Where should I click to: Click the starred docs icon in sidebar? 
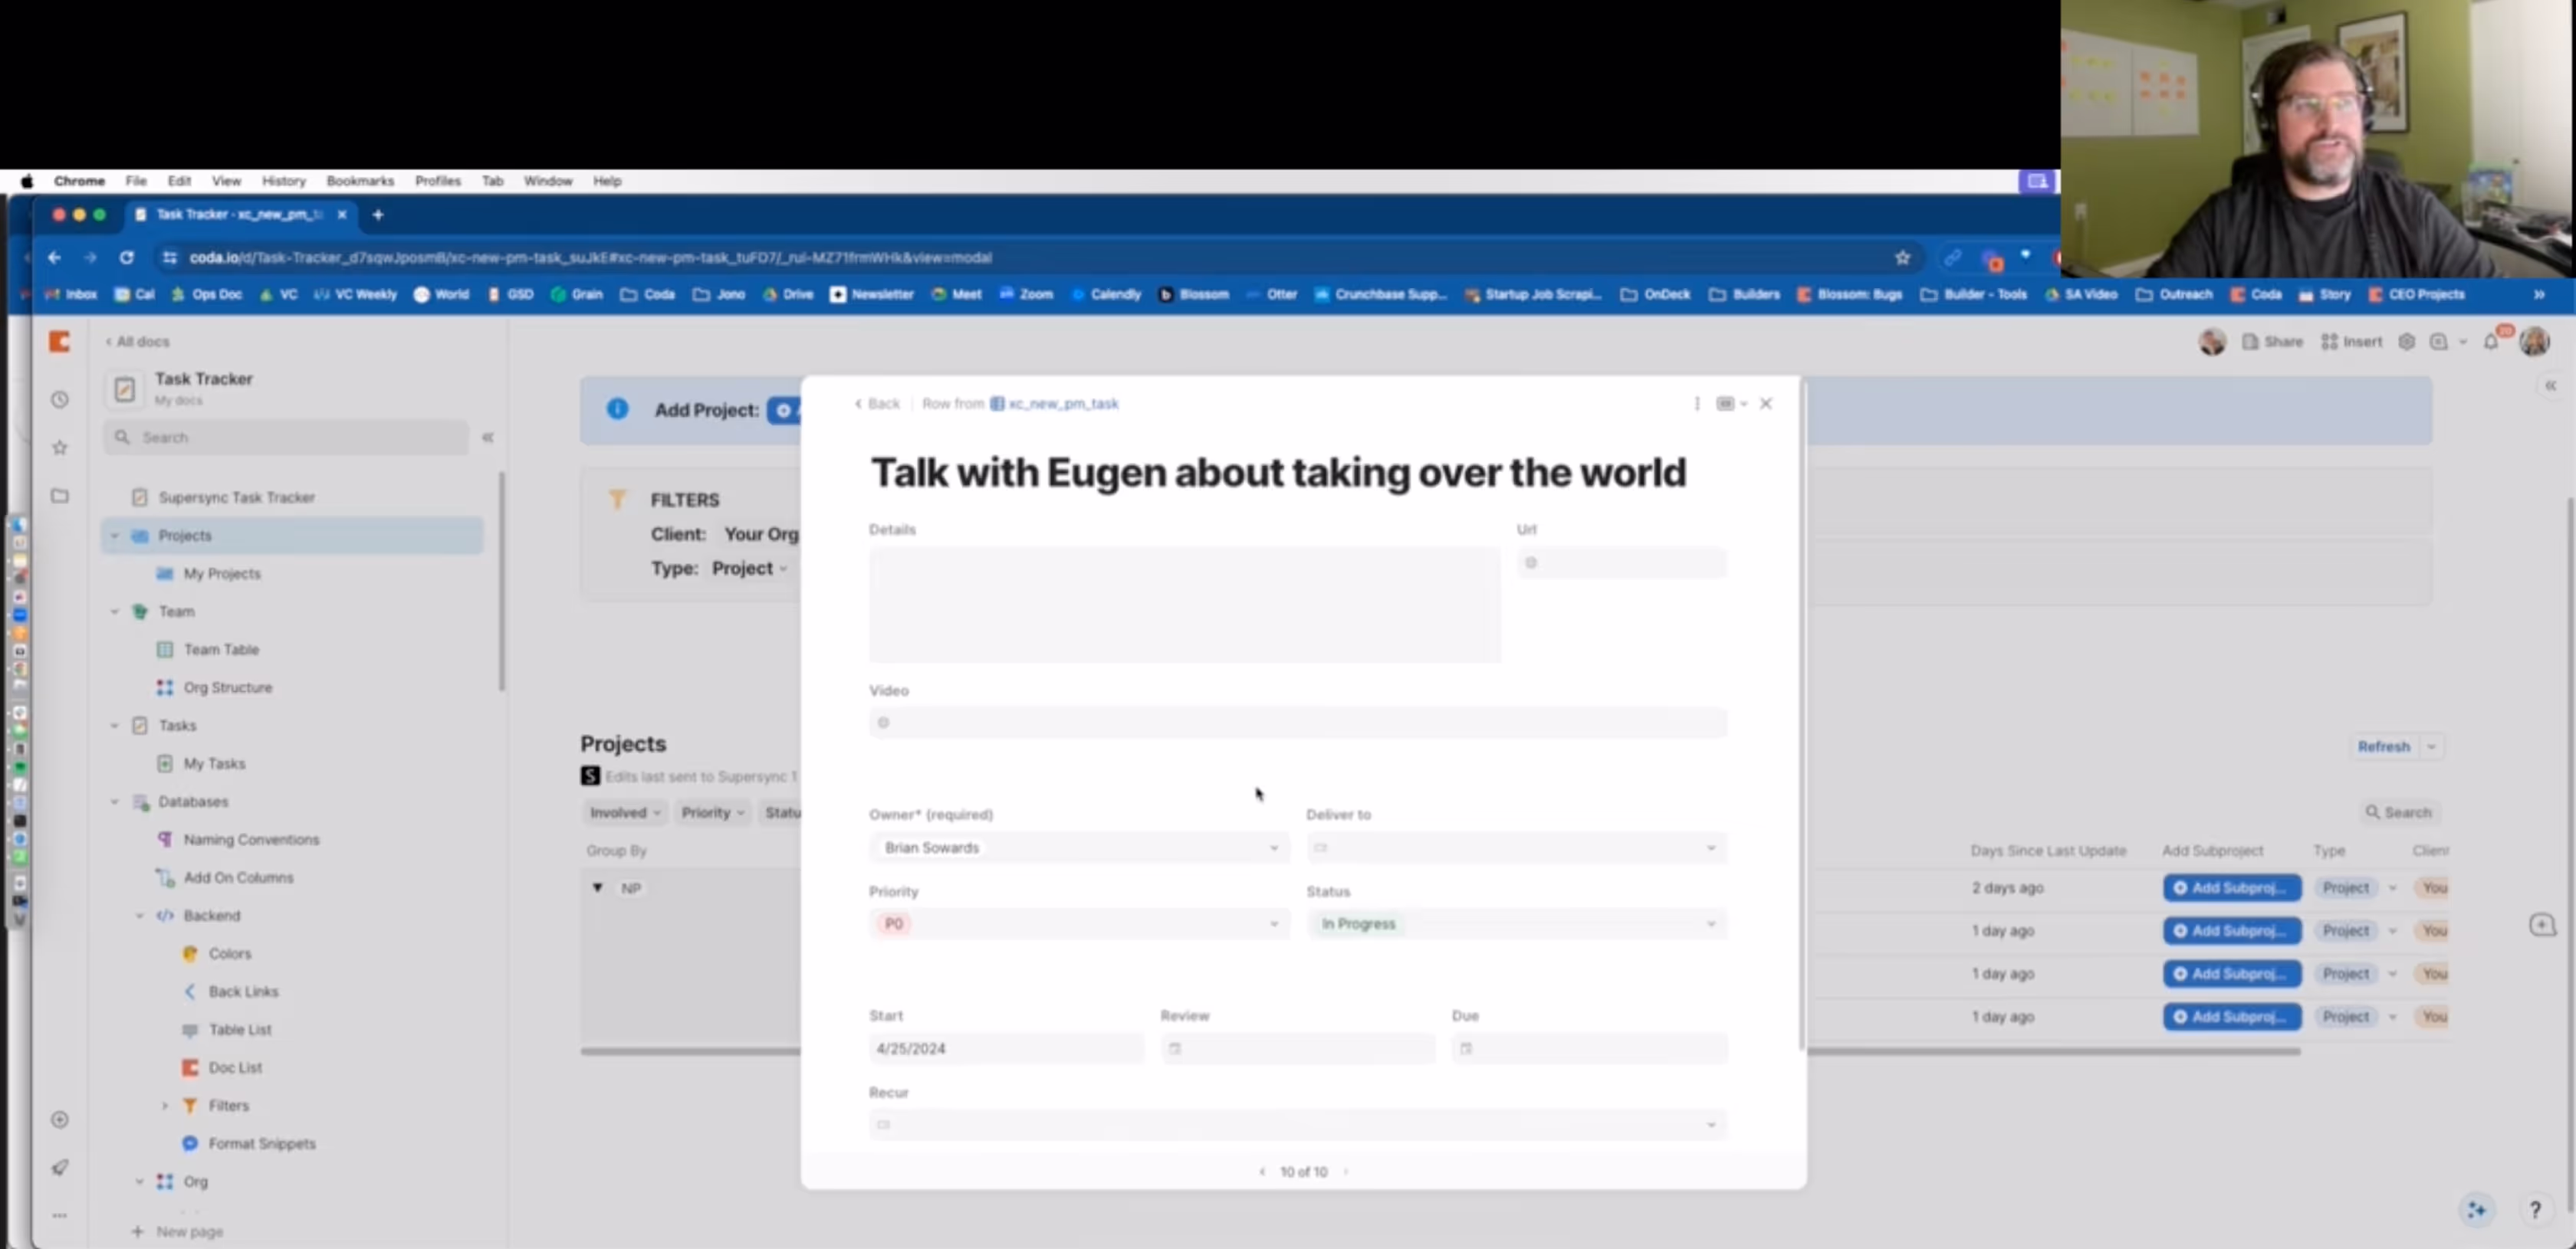coord(60,447)
